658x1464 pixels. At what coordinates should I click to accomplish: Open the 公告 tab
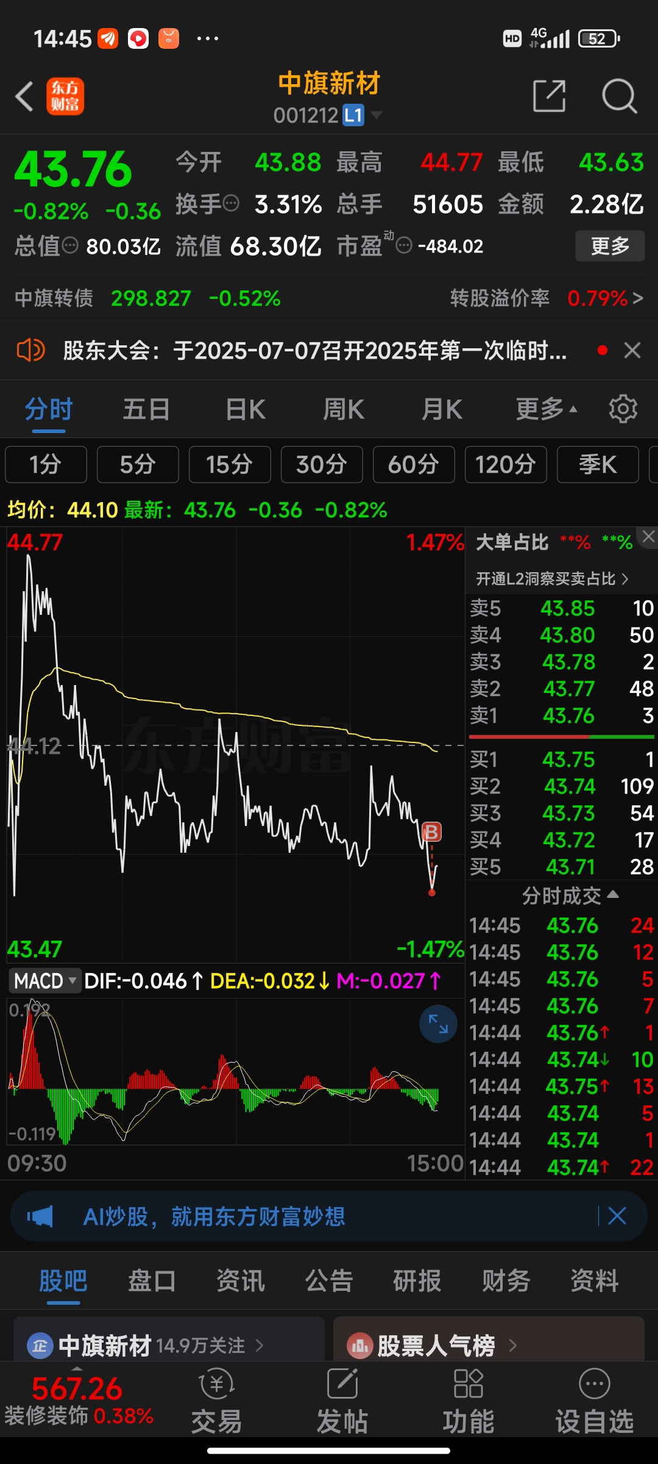click(329, 1280)
